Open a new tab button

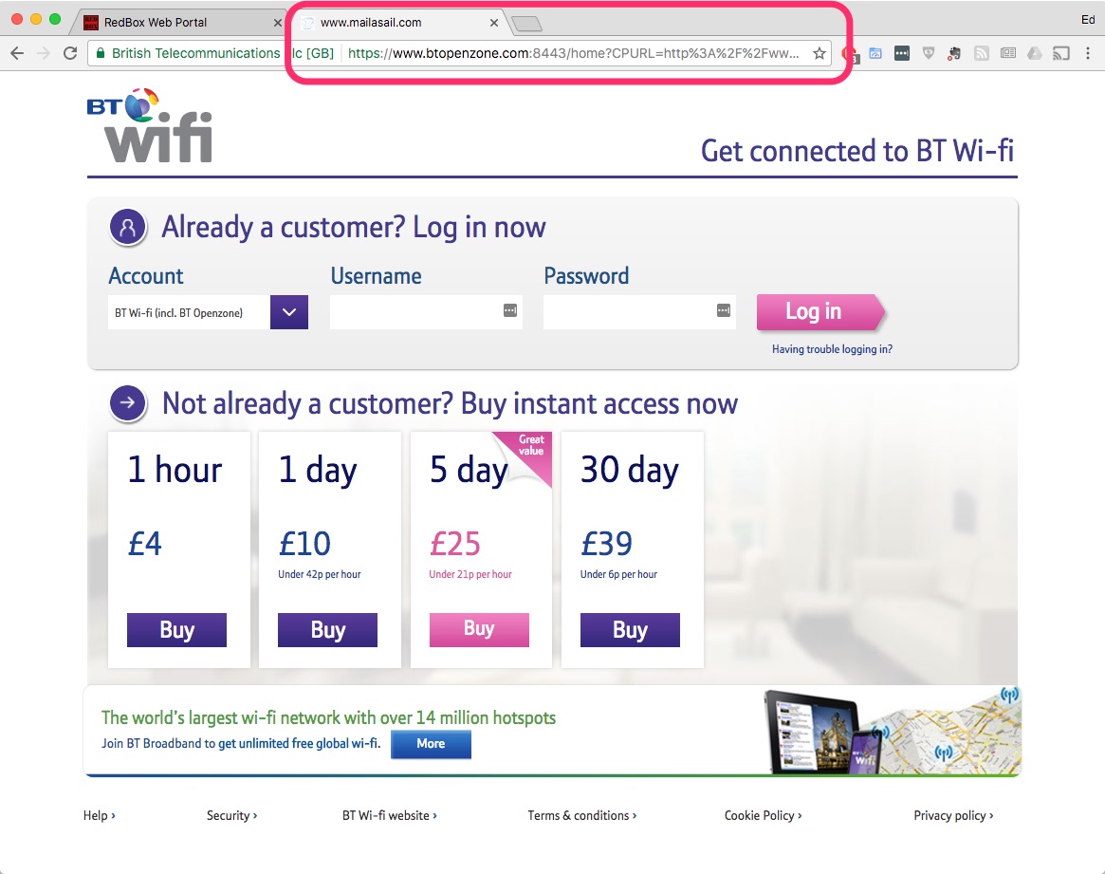(526, 24)
